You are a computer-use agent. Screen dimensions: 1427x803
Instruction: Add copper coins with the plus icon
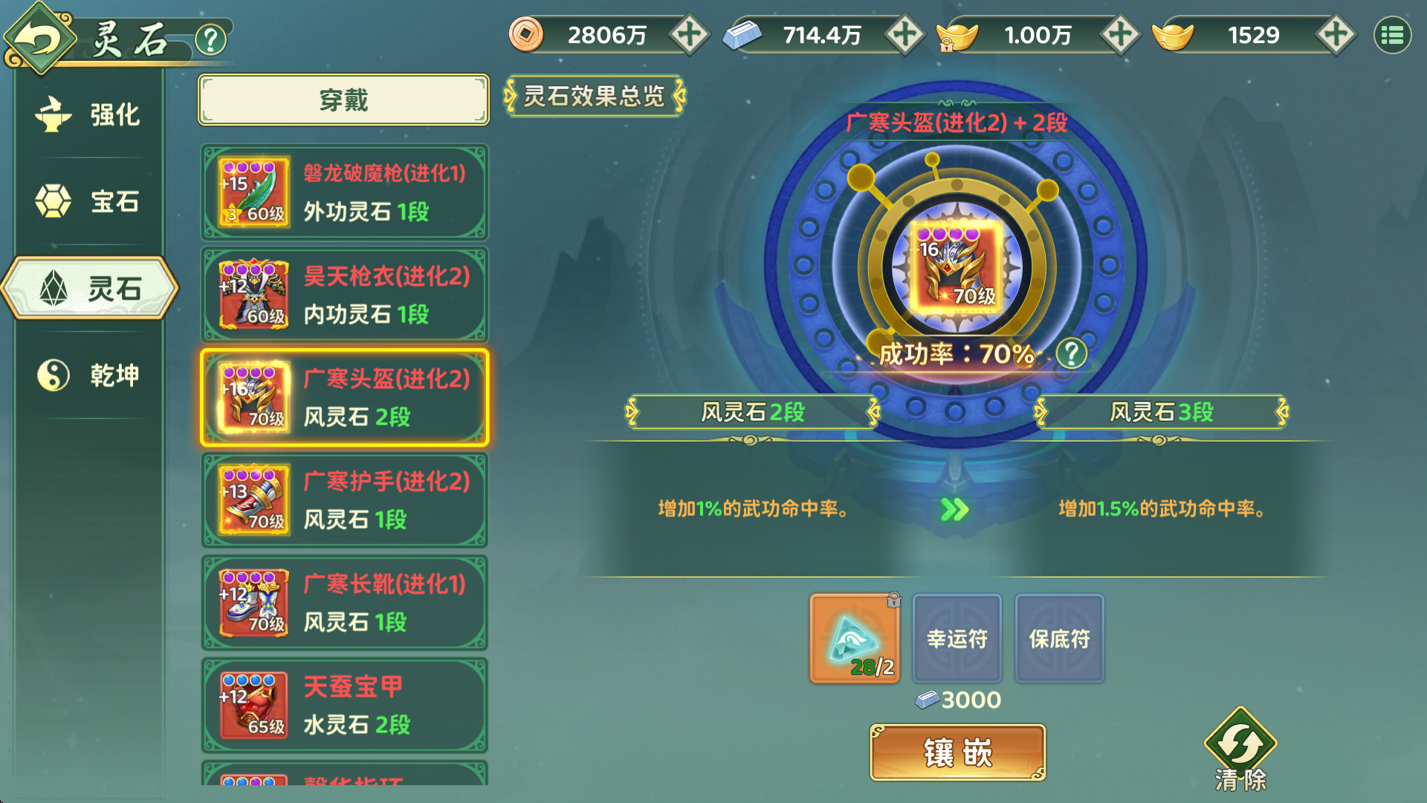point(689,34)
